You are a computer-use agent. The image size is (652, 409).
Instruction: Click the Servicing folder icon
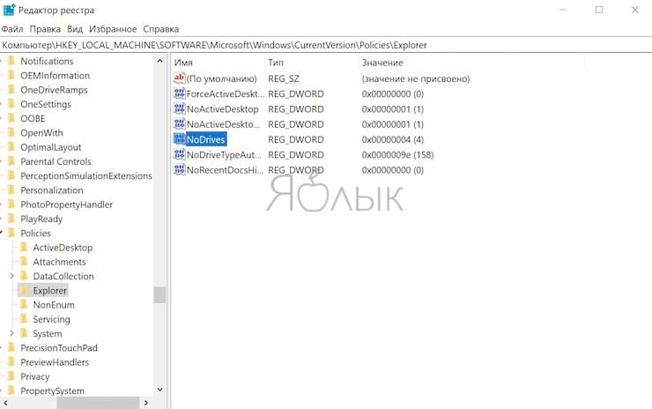[24, 319]
